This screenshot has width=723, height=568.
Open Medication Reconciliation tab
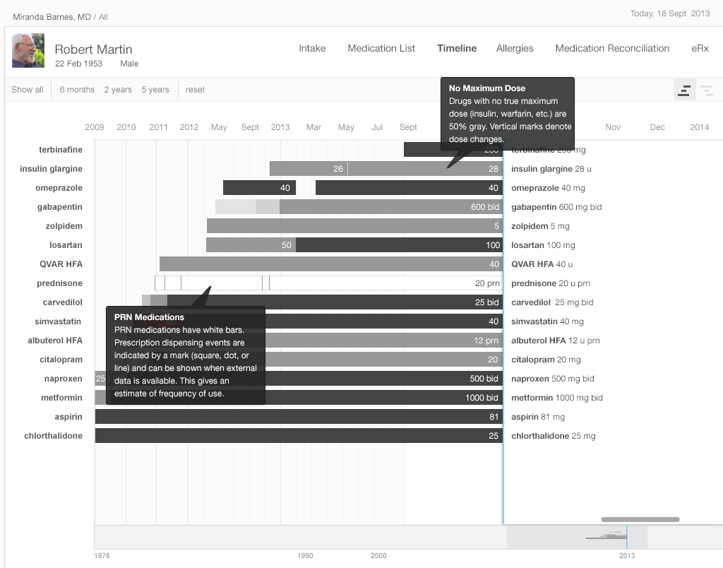[612, 48]
